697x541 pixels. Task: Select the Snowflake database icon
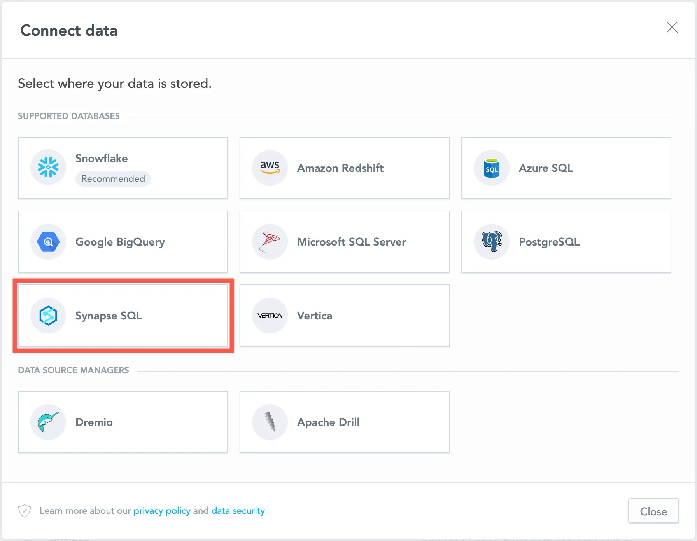pos(48,168)
